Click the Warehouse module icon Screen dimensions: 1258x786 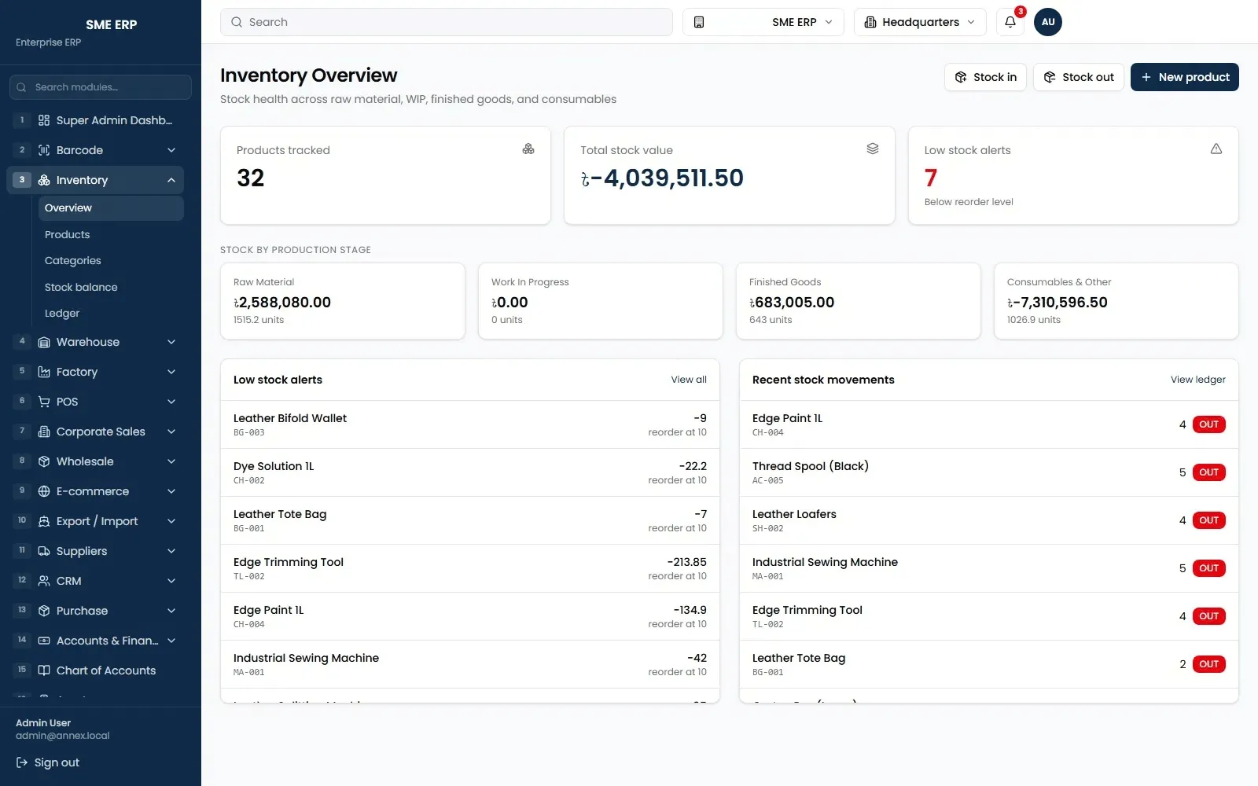coord(44,342)
